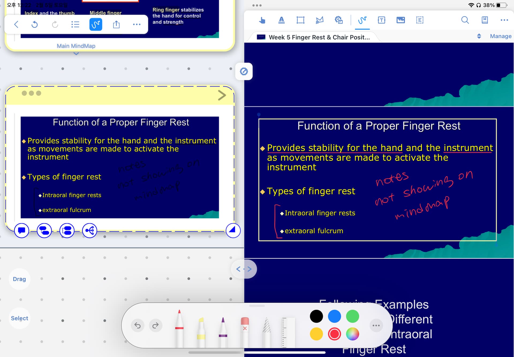This screenshot has height=357, width=514.
Task: Open the gear OCR settings tool
Action: pos(339,20)
